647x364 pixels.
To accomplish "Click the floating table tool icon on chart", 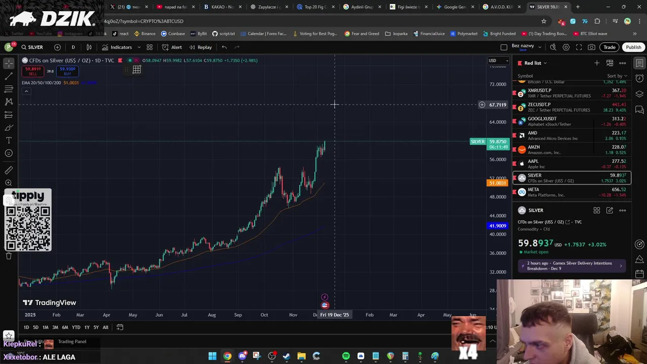I will click(x=136, y=69).
